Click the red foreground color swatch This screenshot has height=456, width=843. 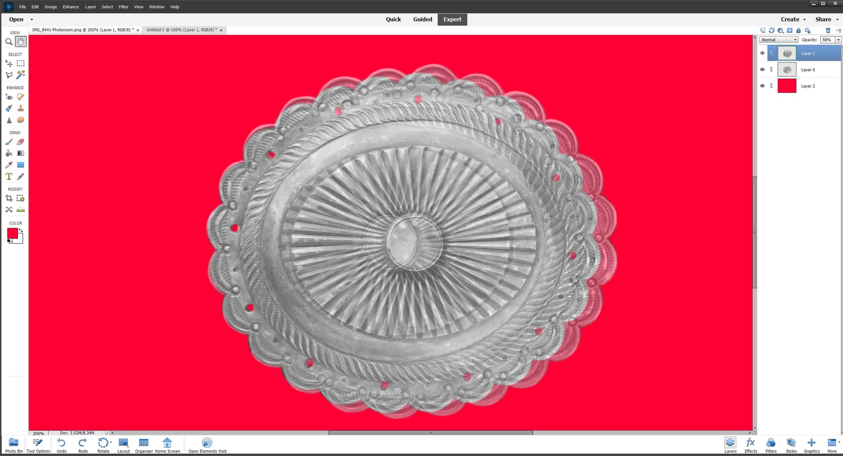[x=12, y=233]
